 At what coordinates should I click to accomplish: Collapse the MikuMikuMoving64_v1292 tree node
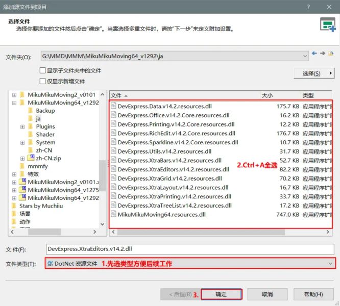point(14,103)
